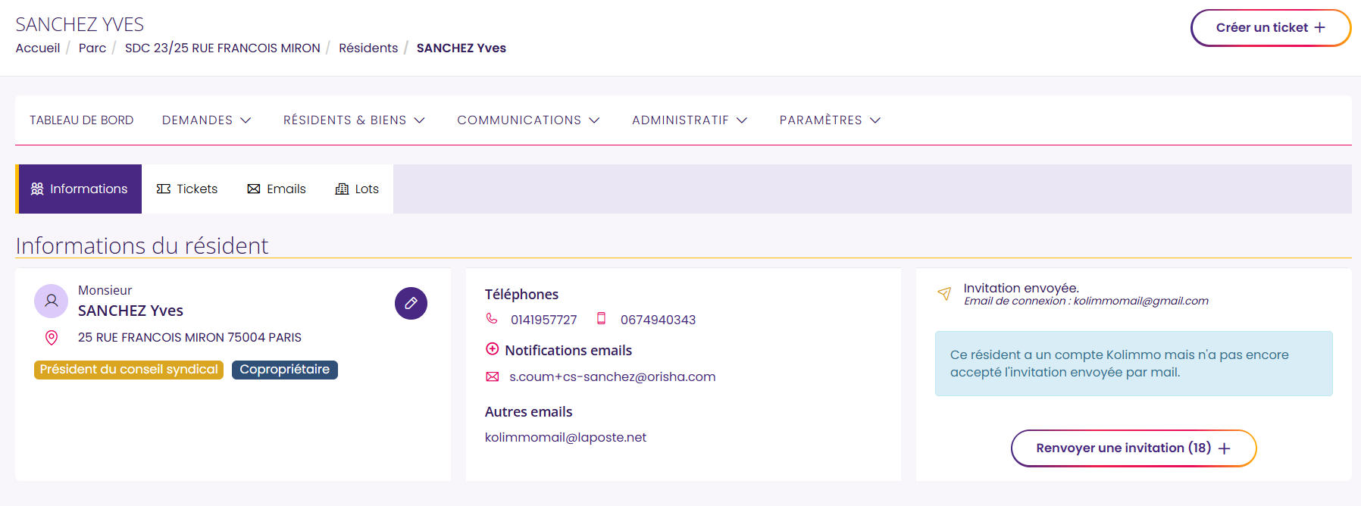Click the SANCHEZ Yves name in resident card

pos(130,311)
